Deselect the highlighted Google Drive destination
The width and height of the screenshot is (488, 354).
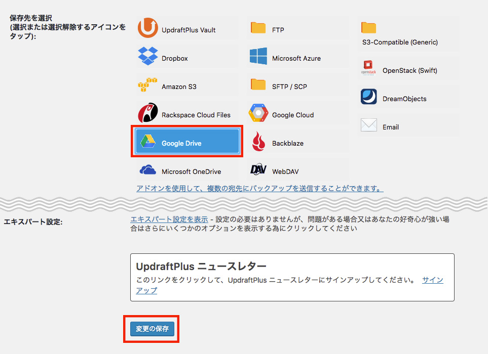(186, 142)
